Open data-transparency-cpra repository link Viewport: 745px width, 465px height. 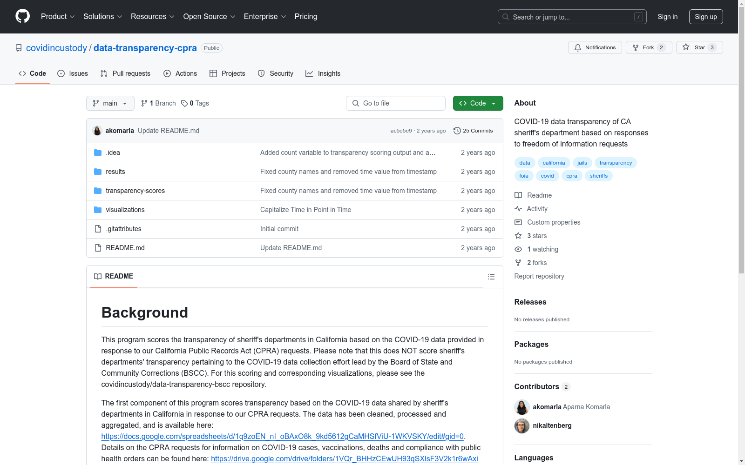tap(145, 48)
